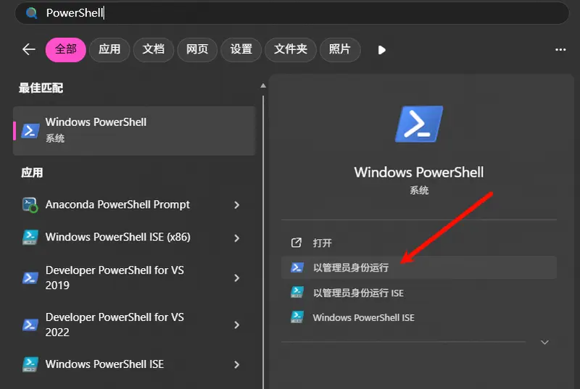Click Windows PowerShell ISE (x86) icon
The image size is (580, 389).
pos(30,238)
